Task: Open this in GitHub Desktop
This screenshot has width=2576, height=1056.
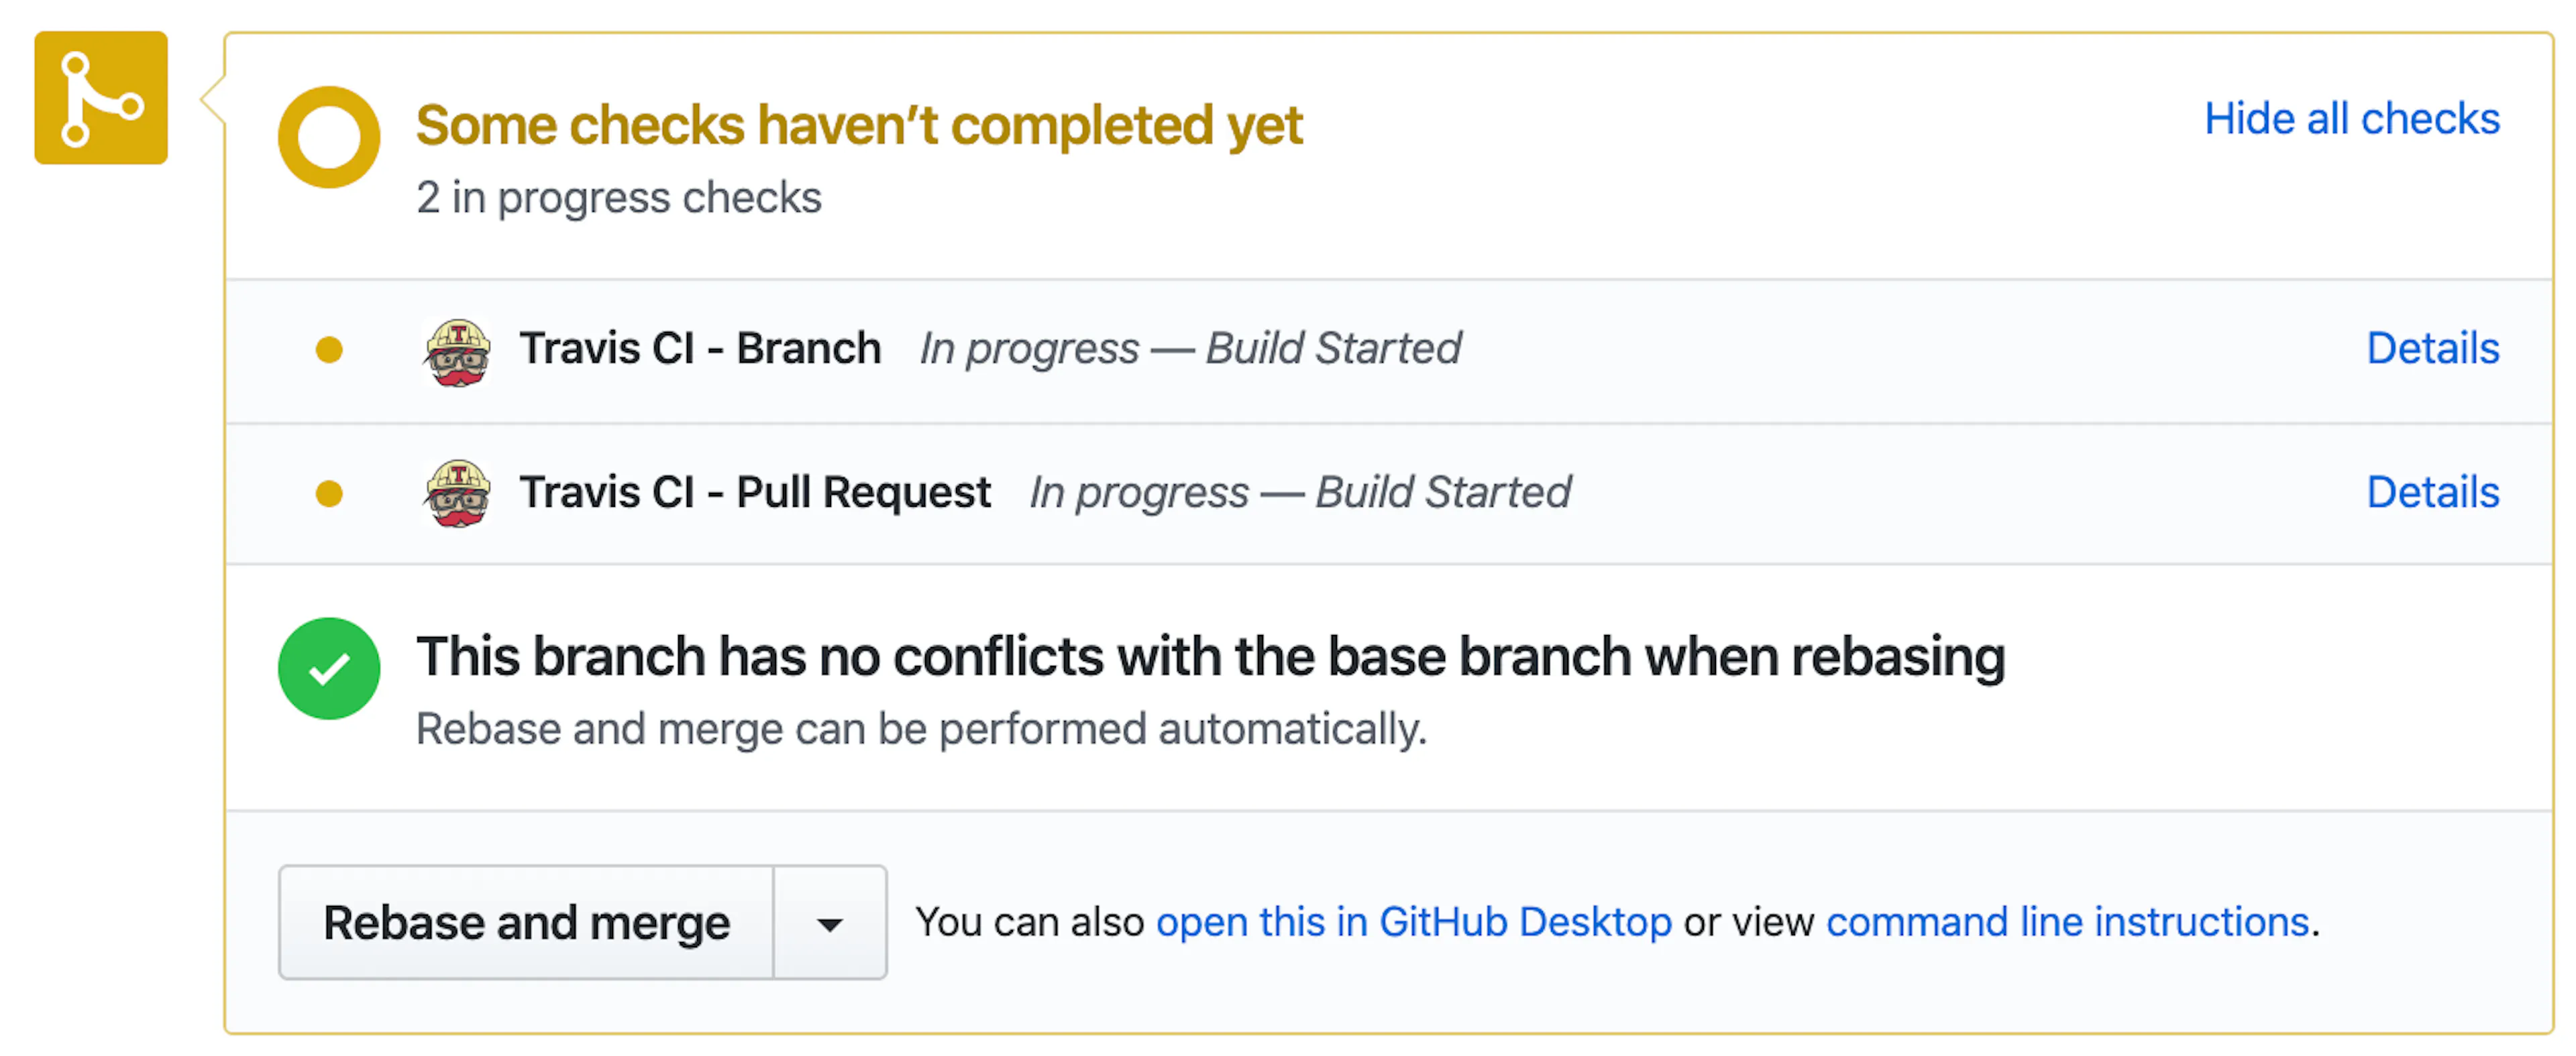Action: click(x=1414, y=922)
